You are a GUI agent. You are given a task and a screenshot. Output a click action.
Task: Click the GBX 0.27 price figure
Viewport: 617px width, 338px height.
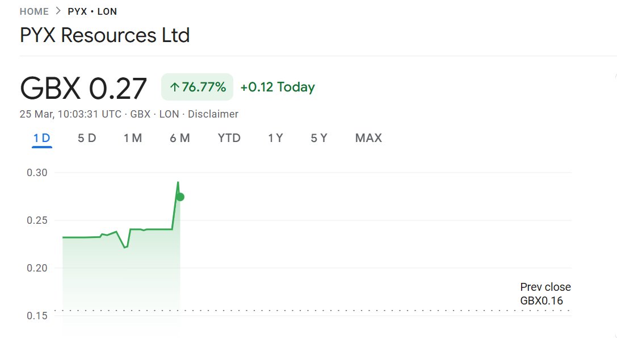coord(83,88)
